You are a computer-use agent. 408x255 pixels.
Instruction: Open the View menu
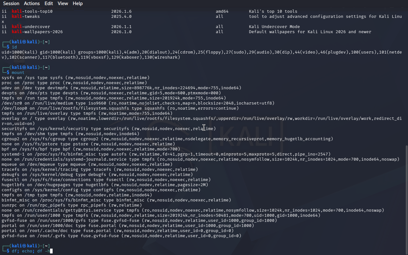coord(63,4)
